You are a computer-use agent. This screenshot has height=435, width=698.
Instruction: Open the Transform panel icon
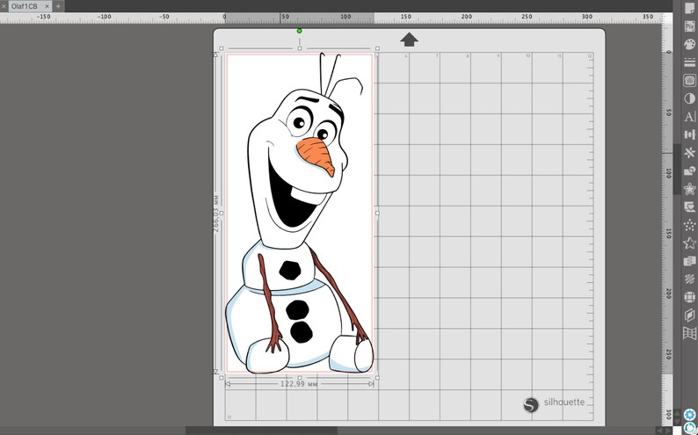[x=689, y=153]
